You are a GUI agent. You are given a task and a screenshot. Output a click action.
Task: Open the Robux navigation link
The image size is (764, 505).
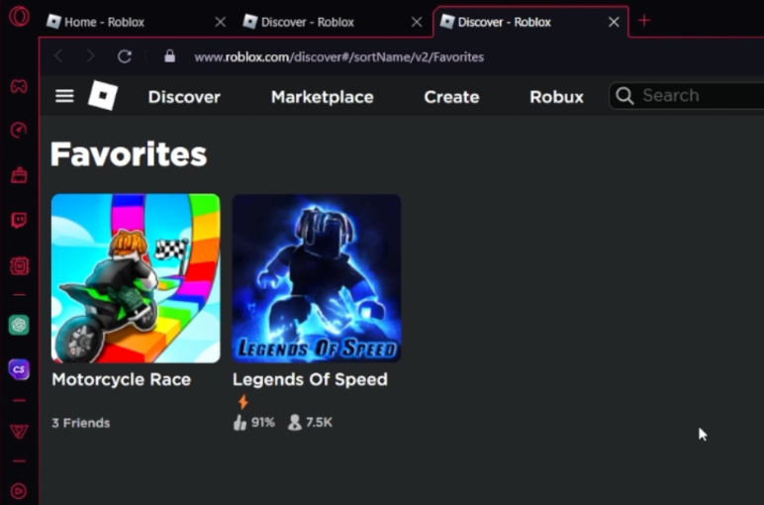pos(556,96)
